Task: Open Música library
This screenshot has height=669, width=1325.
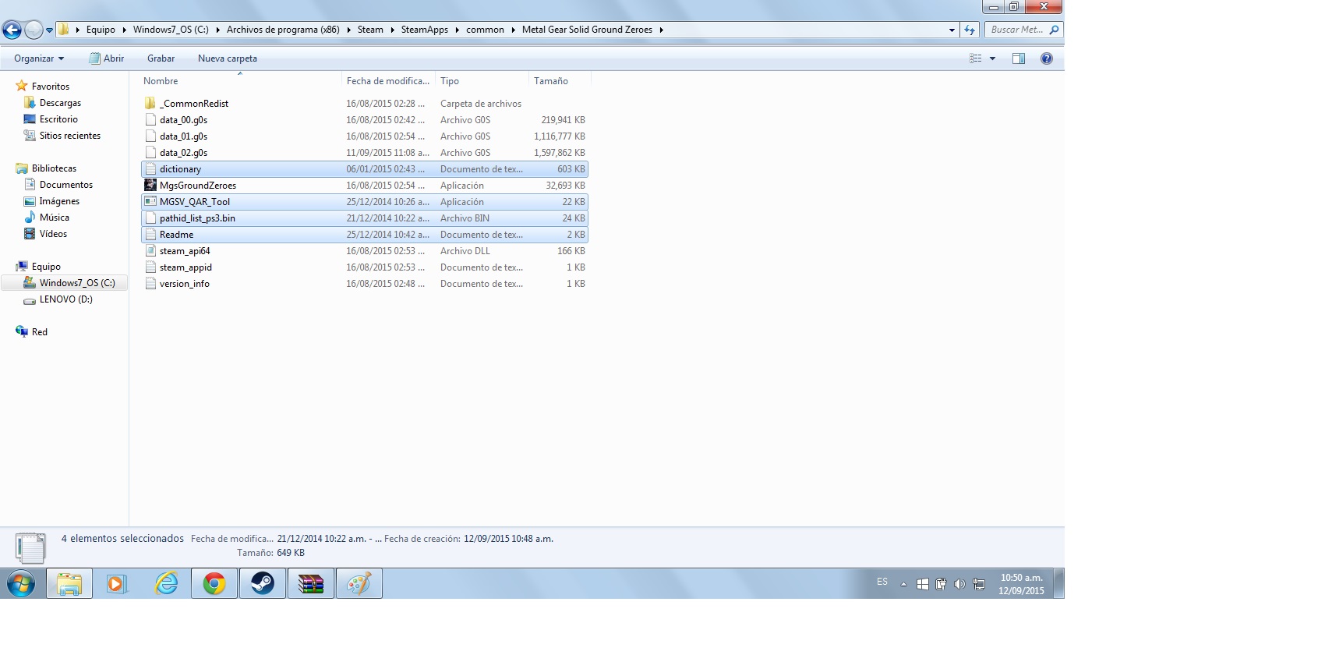Action: tap(55, 218)
